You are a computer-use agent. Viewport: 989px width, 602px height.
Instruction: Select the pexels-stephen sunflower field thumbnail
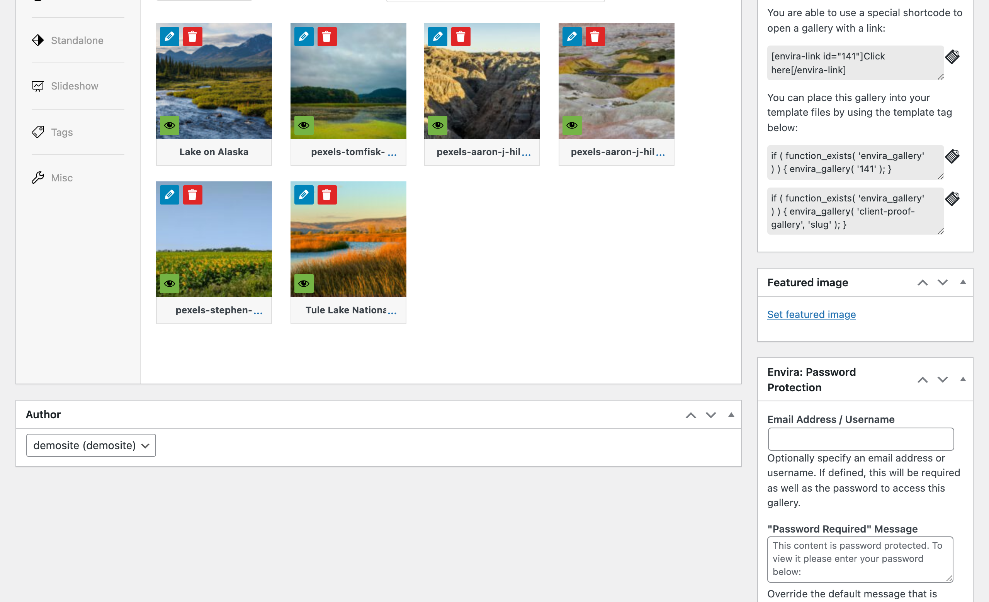(x=214, y=239)
